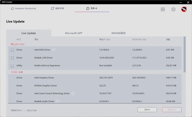Click the 610.35 MB size value
Screen dimensions: 192x117
pyautogui.click(x=171, y=85)
